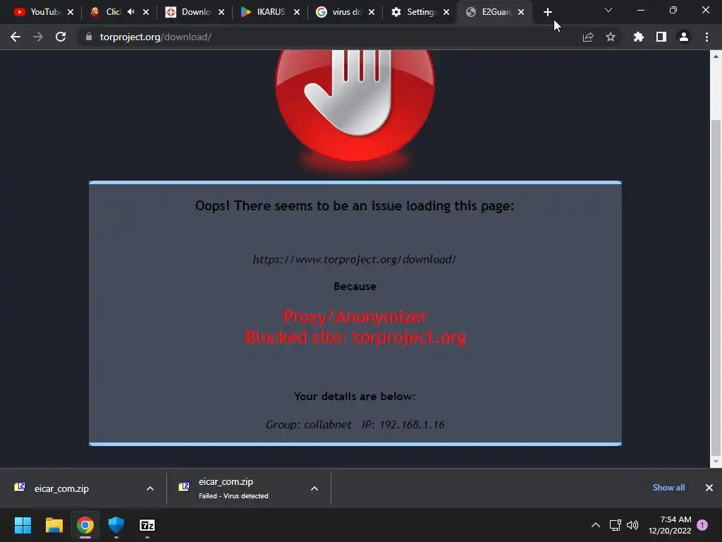Click 'Blocked site: torproject.org' text

[355, 337]
